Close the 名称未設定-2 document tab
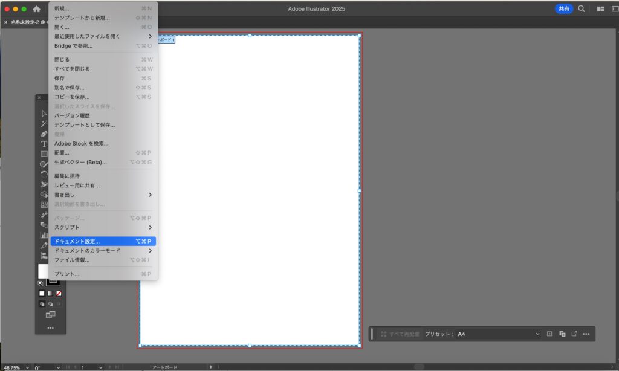Image resolution: width=619 pixels, height=371 pixels. 5,22
